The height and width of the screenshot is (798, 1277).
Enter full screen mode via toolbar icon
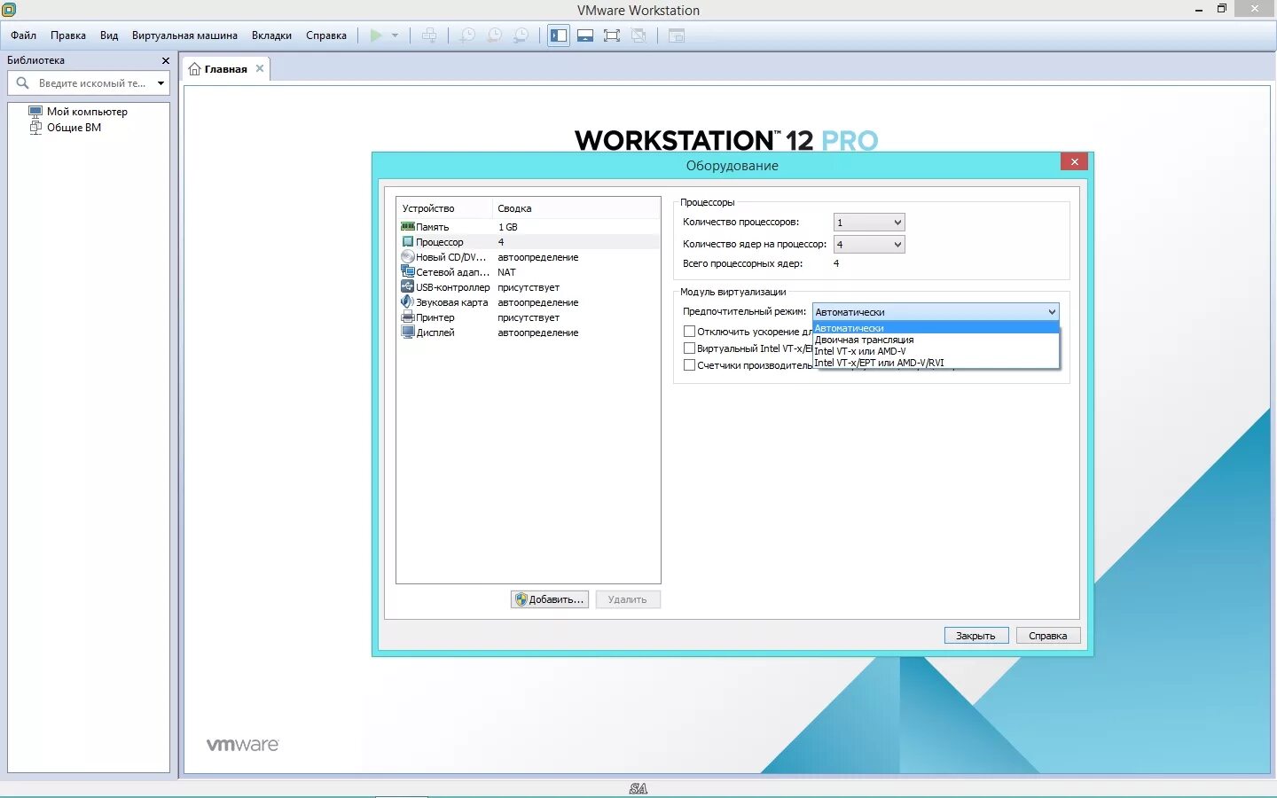612,35
